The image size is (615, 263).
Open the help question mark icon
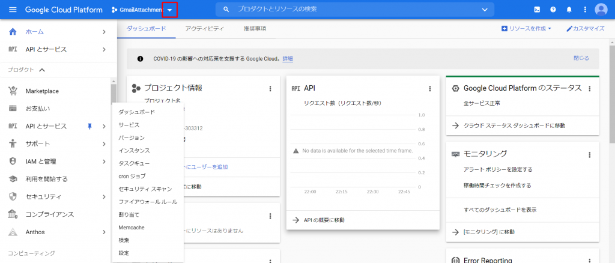[x=553, y=10]
